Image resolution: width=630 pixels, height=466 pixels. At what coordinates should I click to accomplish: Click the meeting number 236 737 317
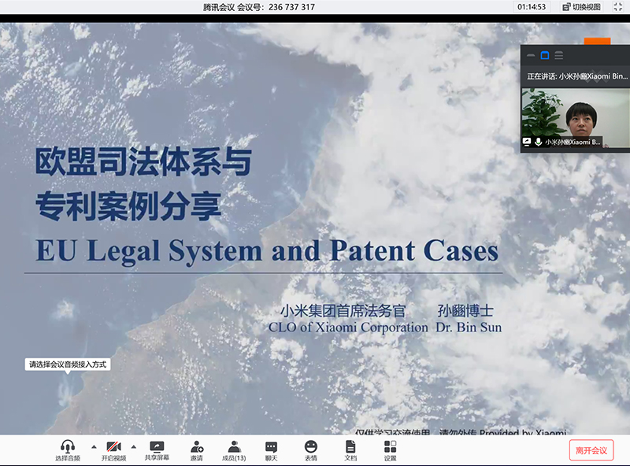click(291, 7)
